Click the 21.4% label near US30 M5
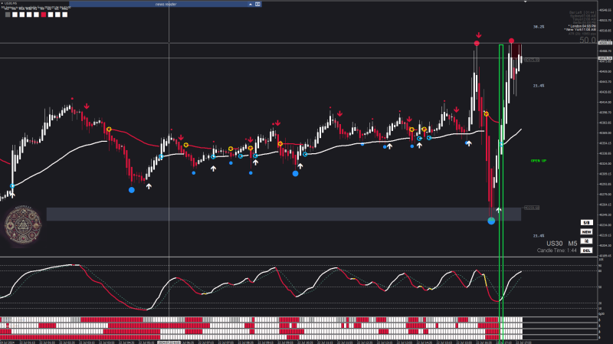This screenshot has width=613, height=344. click(x=539, y=236)
